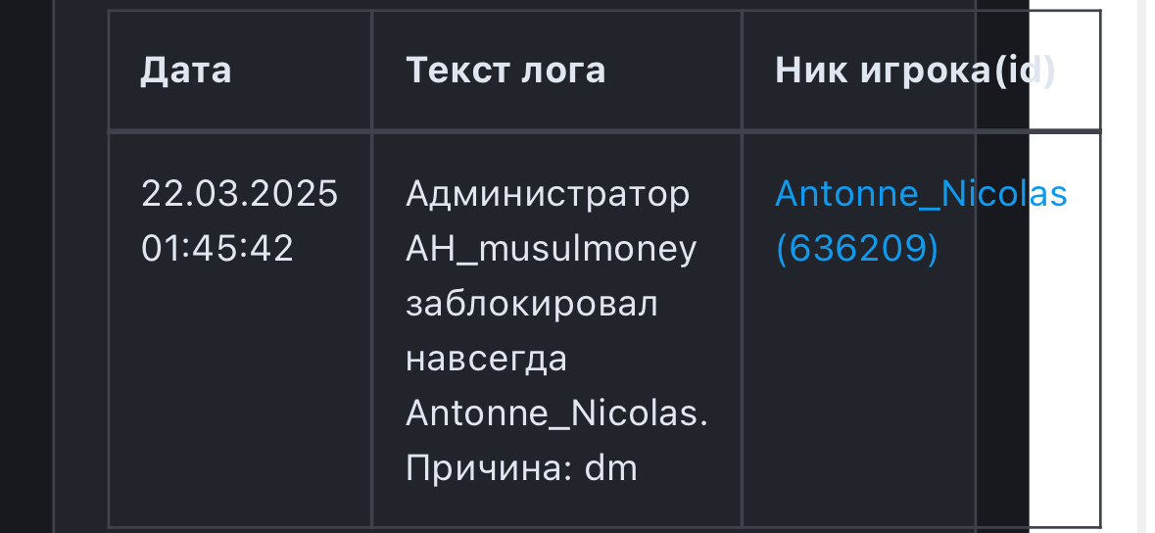The image size is (1155, 533).
Task: Click the word заблокировал in the log
Action: point(532,304)
